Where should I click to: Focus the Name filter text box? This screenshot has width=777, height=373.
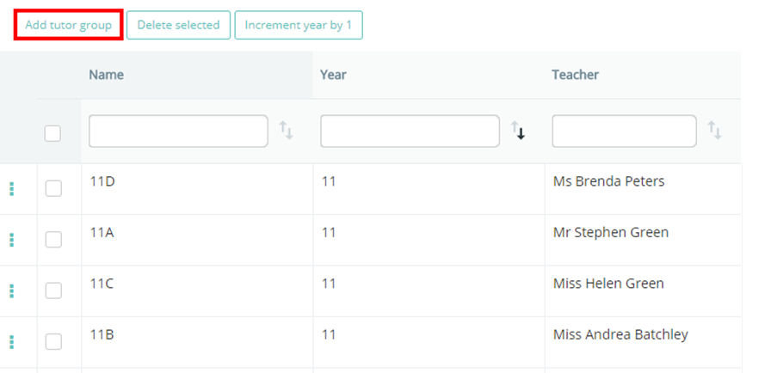pos(178,131)
